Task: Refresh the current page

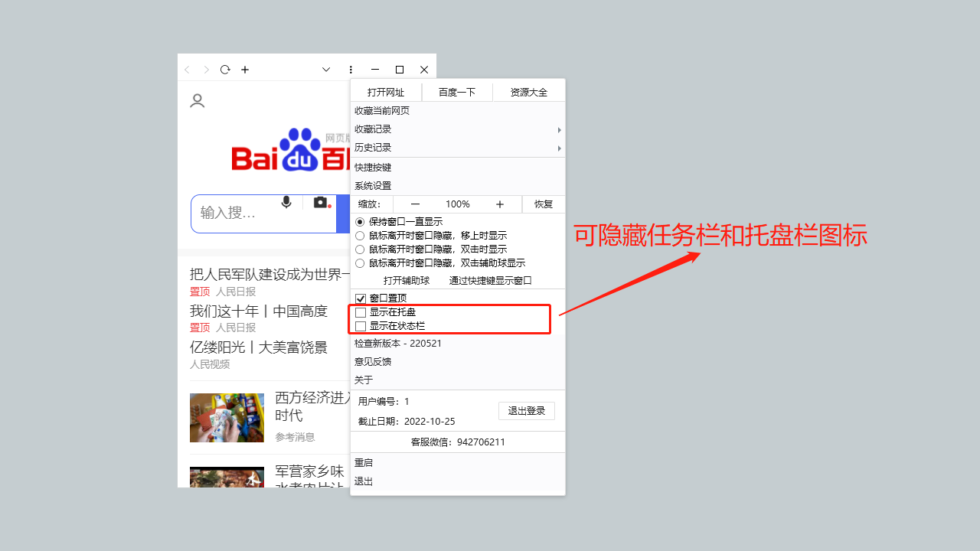Action: (x=224, y=69)
